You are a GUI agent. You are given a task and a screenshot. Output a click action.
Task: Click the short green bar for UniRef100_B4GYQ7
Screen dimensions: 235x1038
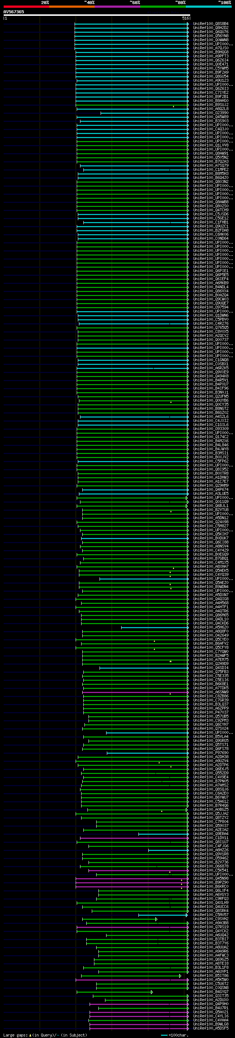click(x=115, y=992)
